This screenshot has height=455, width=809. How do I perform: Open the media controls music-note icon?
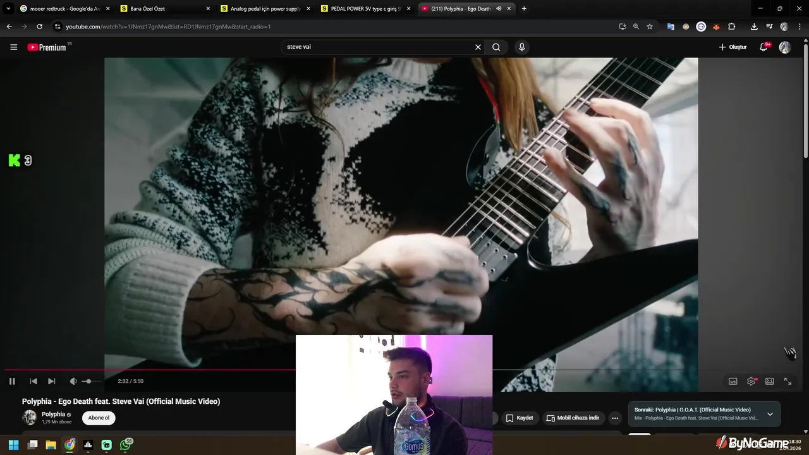(769, 27)
